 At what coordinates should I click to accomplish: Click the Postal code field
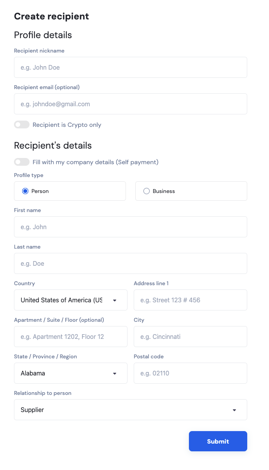(190, 373)
